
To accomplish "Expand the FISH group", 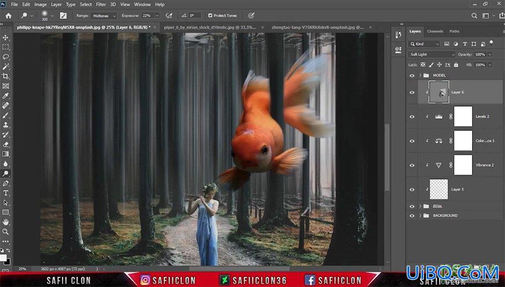I will 420,206.
